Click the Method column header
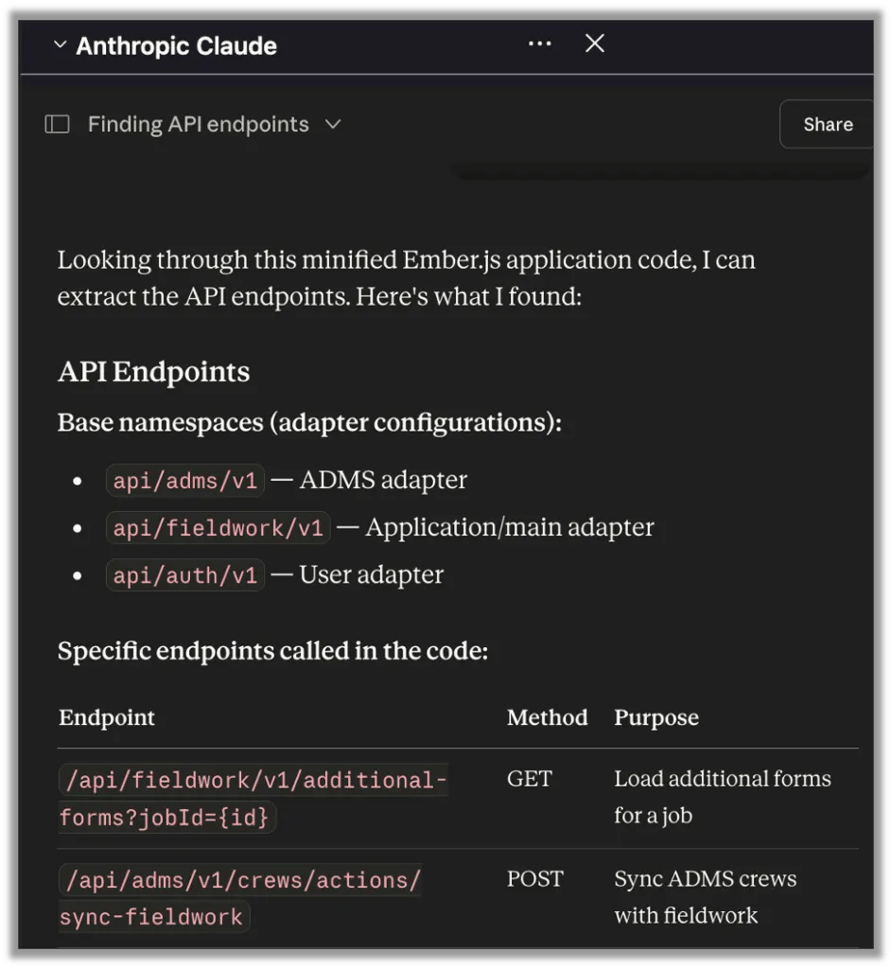The image size is (892, 969). click(x=548, y=717)
